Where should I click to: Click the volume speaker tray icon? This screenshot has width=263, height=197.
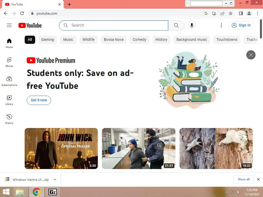click(x=239, y=192)
